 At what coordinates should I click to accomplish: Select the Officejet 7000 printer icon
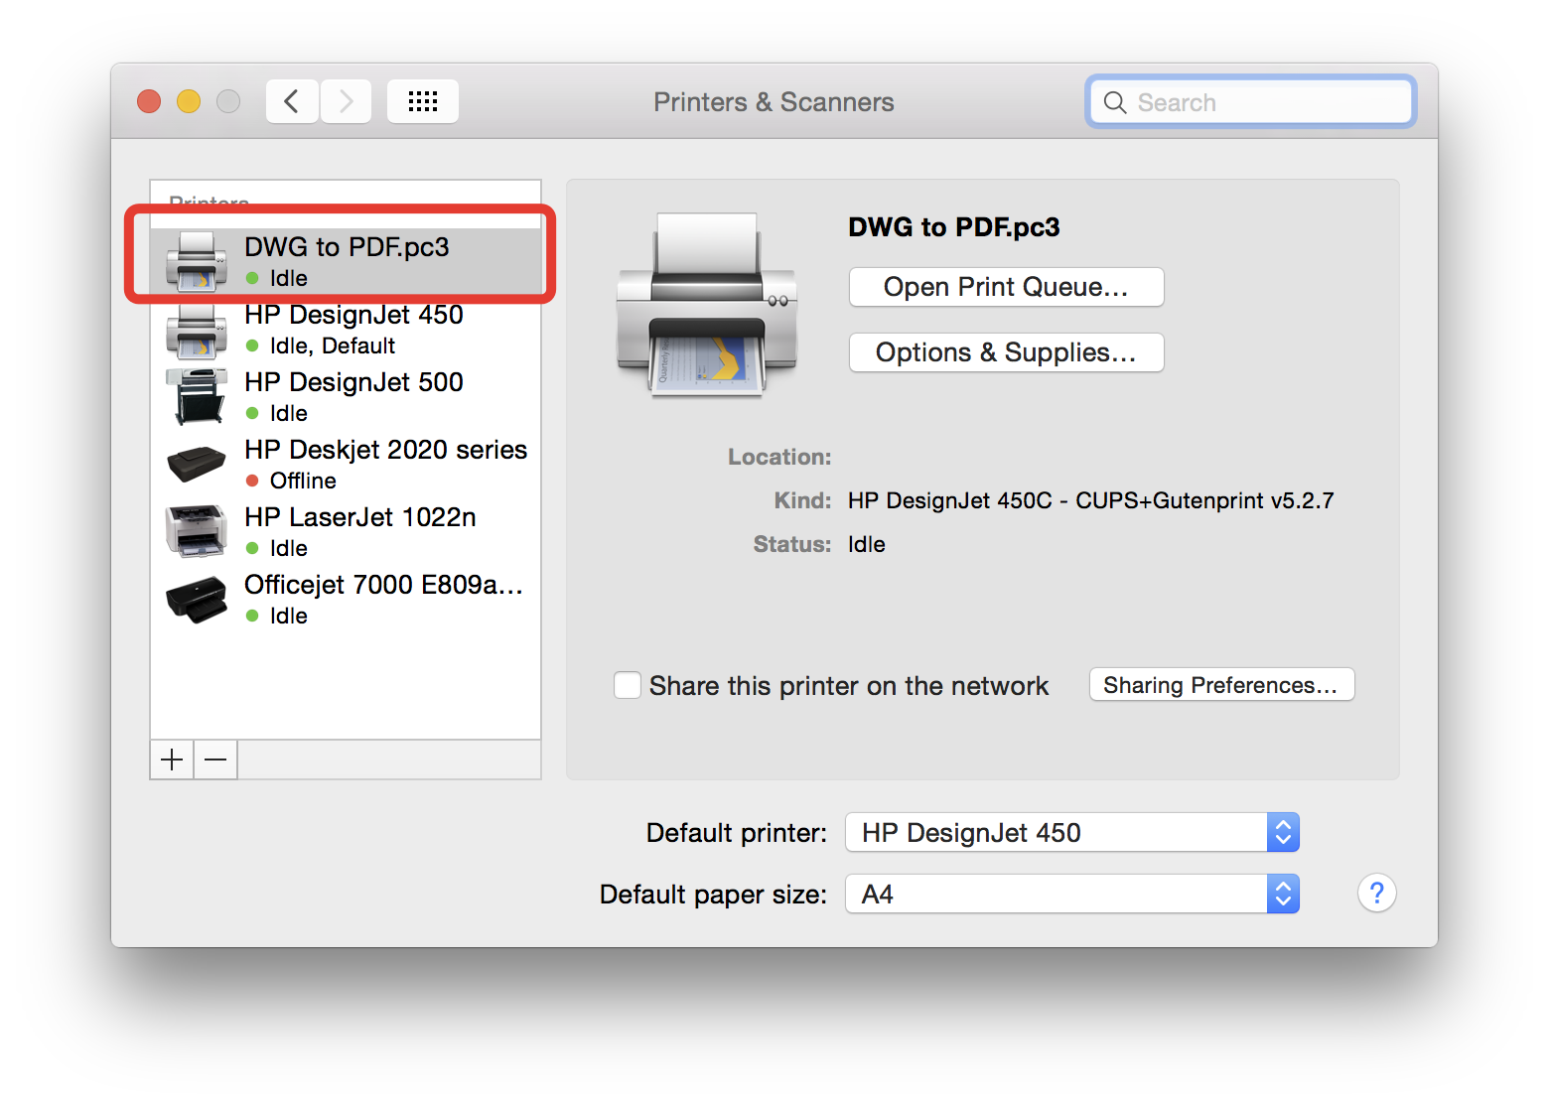point(196,599)
